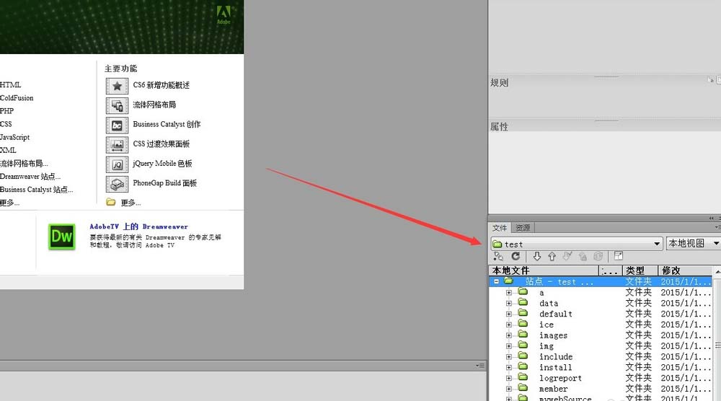Select the member folder row

[x=601, y=389]
